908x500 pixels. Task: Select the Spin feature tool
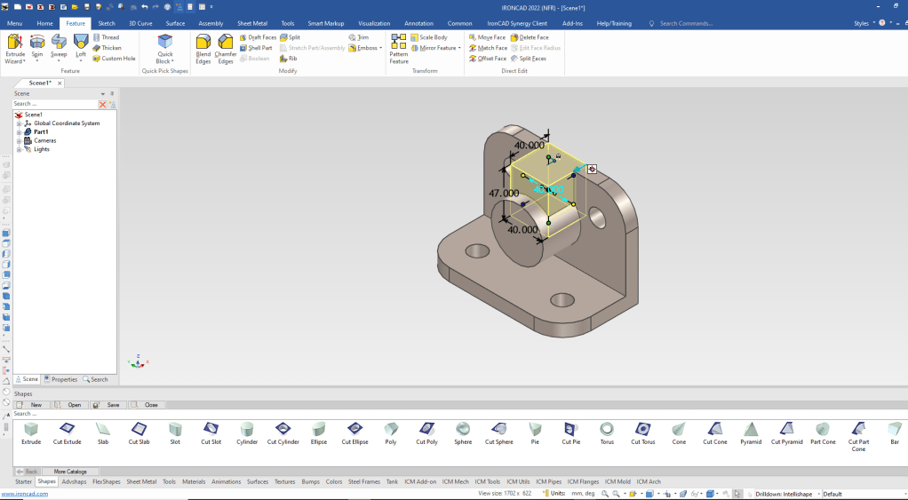tap(37, 42)
